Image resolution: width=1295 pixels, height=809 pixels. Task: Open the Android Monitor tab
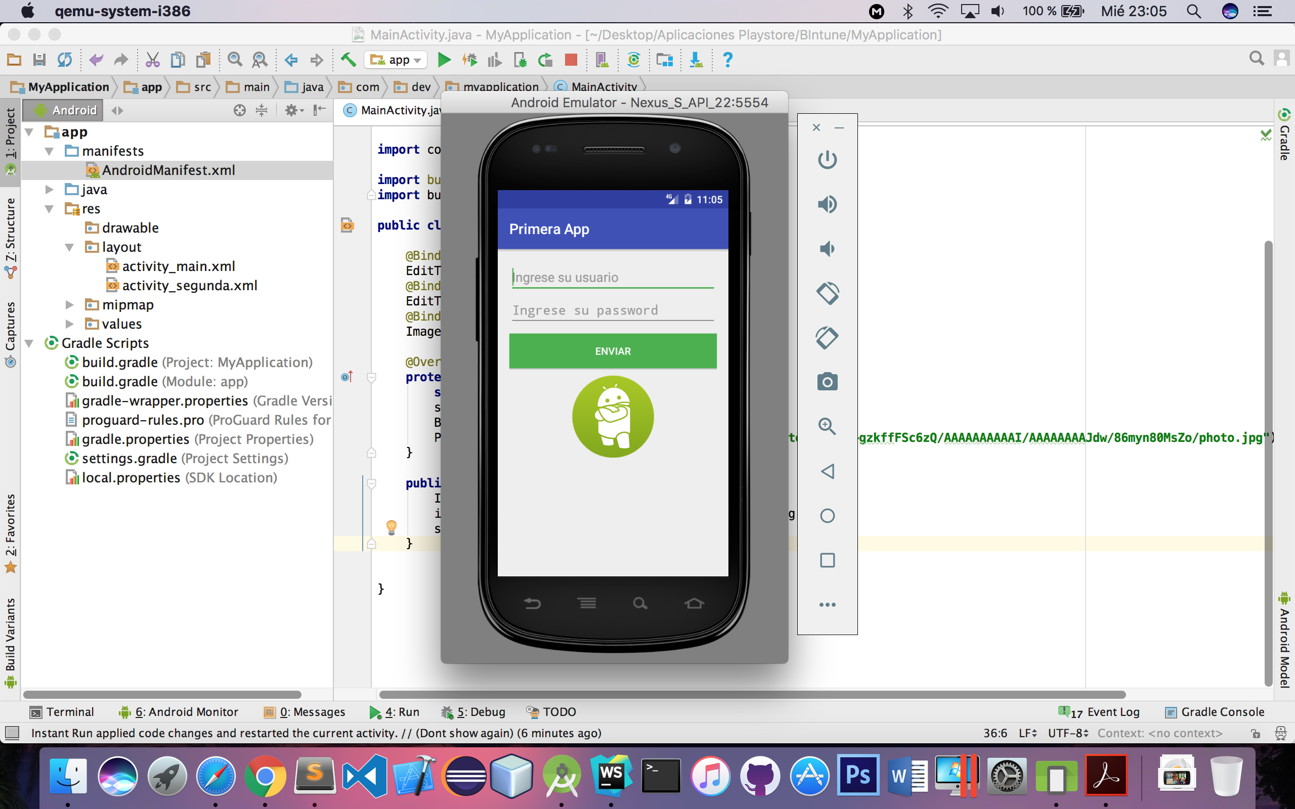click(x=179, y=712)
